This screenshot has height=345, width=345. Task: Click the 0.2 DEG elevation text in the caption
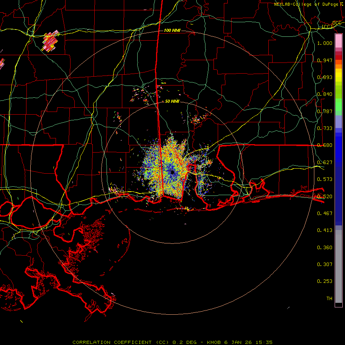pos(184,342)
